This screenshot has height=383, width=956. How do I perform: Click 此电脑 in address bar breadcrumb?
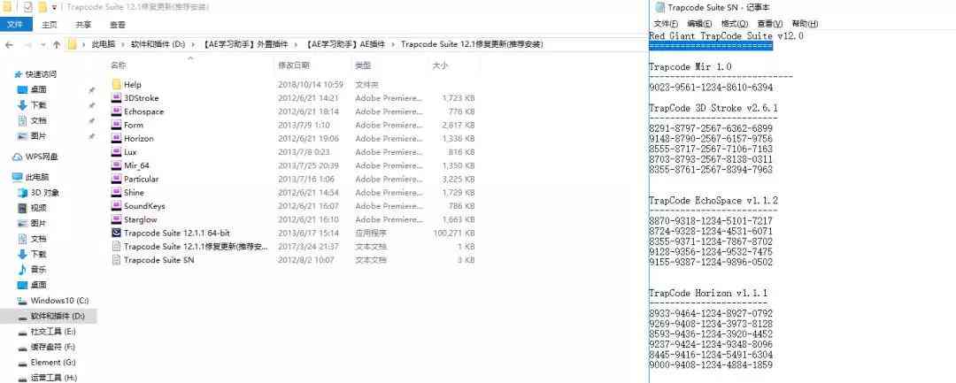[103, 44]
